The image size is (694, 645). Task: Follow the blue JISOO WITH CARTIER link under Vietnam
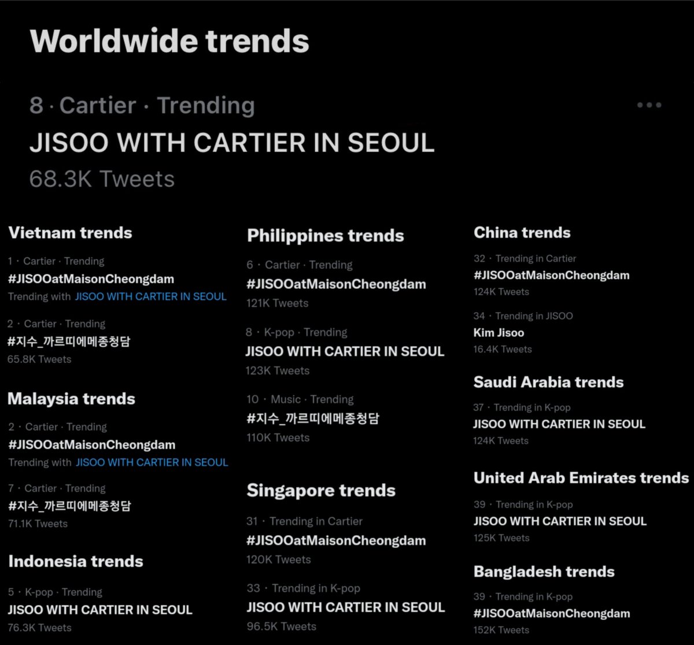tap(150, 296)
